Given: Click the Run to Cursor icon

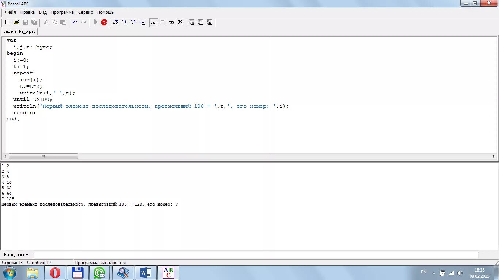Looking at the screenshot, I should point(142,22).
